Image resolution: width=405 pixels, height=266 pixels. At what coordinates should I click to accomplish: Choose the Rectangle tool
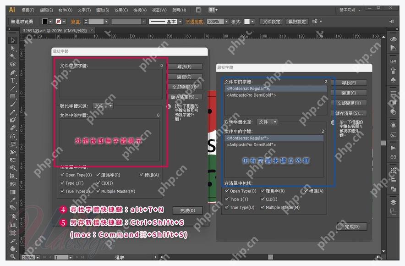(x=13, y=96)
